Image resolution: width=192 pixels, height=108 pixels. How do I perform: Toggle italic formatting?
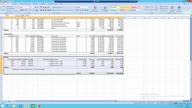pos(23,10)
